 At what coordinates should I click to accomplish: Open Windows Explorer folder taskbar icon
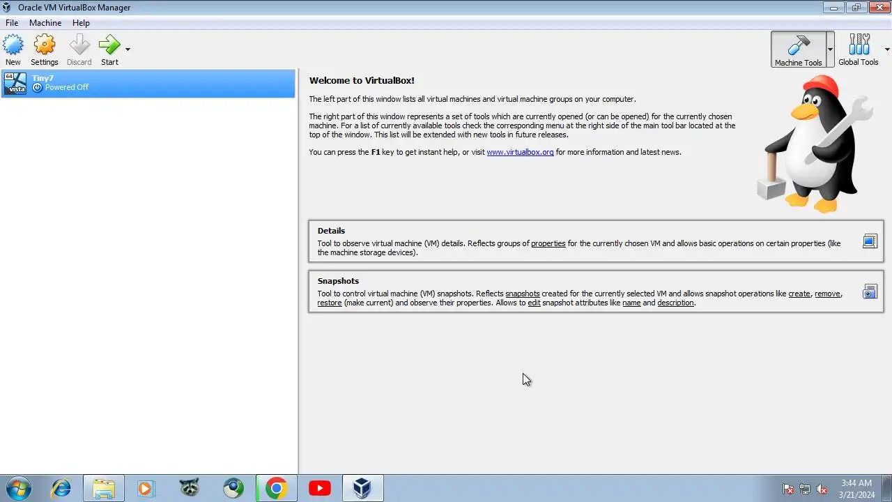click(x=104, y=488)
